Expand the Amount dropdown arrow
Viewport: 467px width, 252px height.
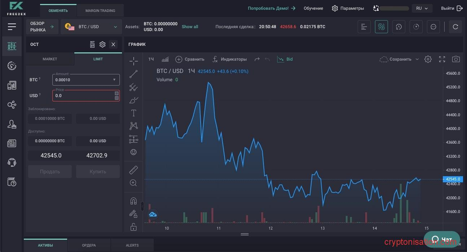(x=114, y=80)
